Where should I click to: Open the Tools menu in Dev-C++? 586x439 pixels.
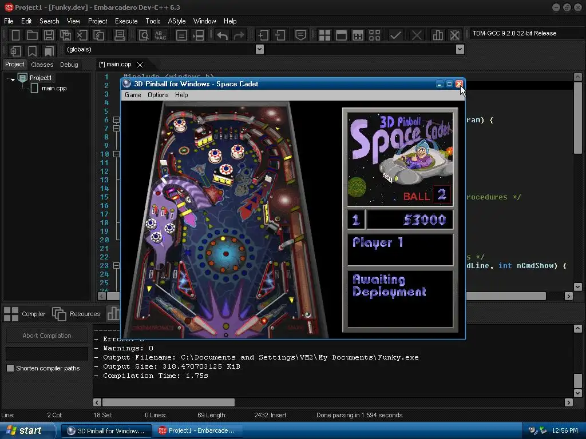tap(153, 21)
